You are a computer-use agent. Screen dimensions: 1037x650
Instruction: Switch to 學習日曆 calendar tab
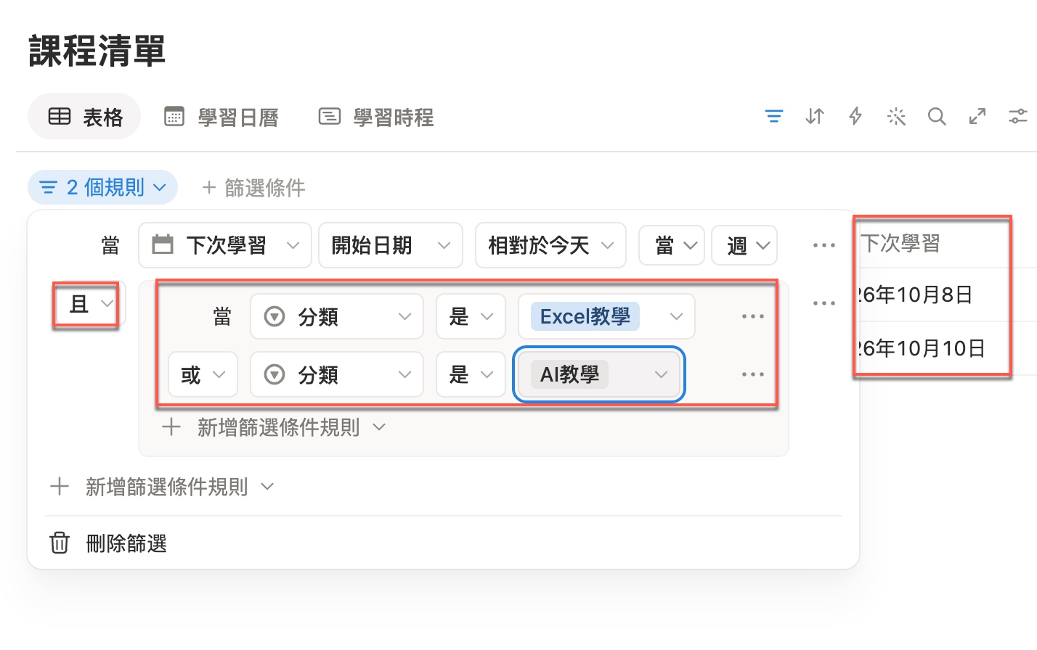(x=221, y=117)
